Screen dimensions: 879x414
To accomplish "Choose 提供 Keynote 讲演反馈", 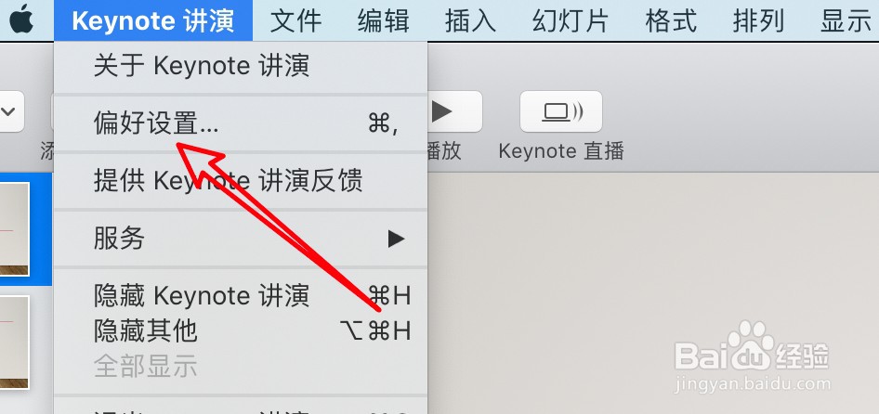I will (241, 182).
